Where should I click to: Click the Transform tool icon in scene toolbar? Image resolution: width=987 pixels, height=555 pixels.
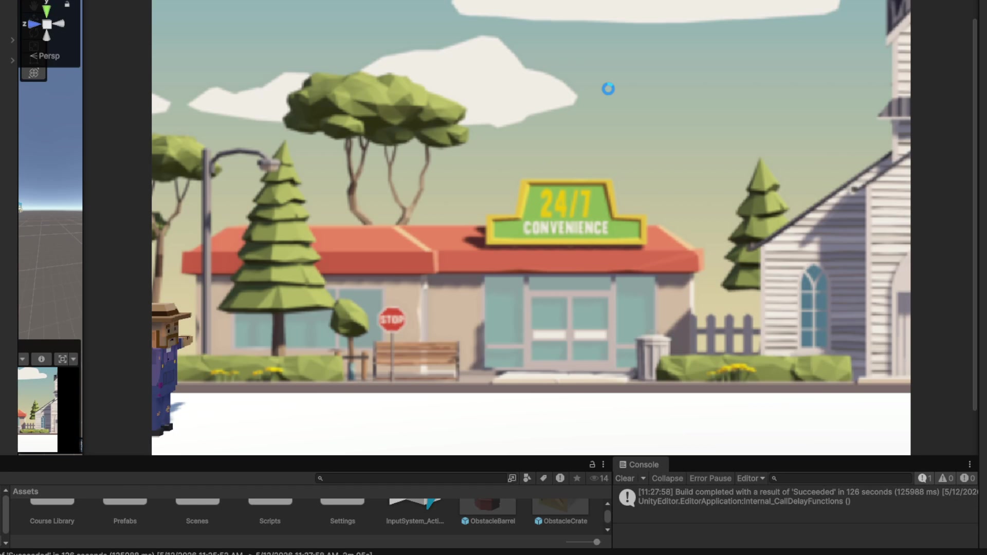[34, 73]
